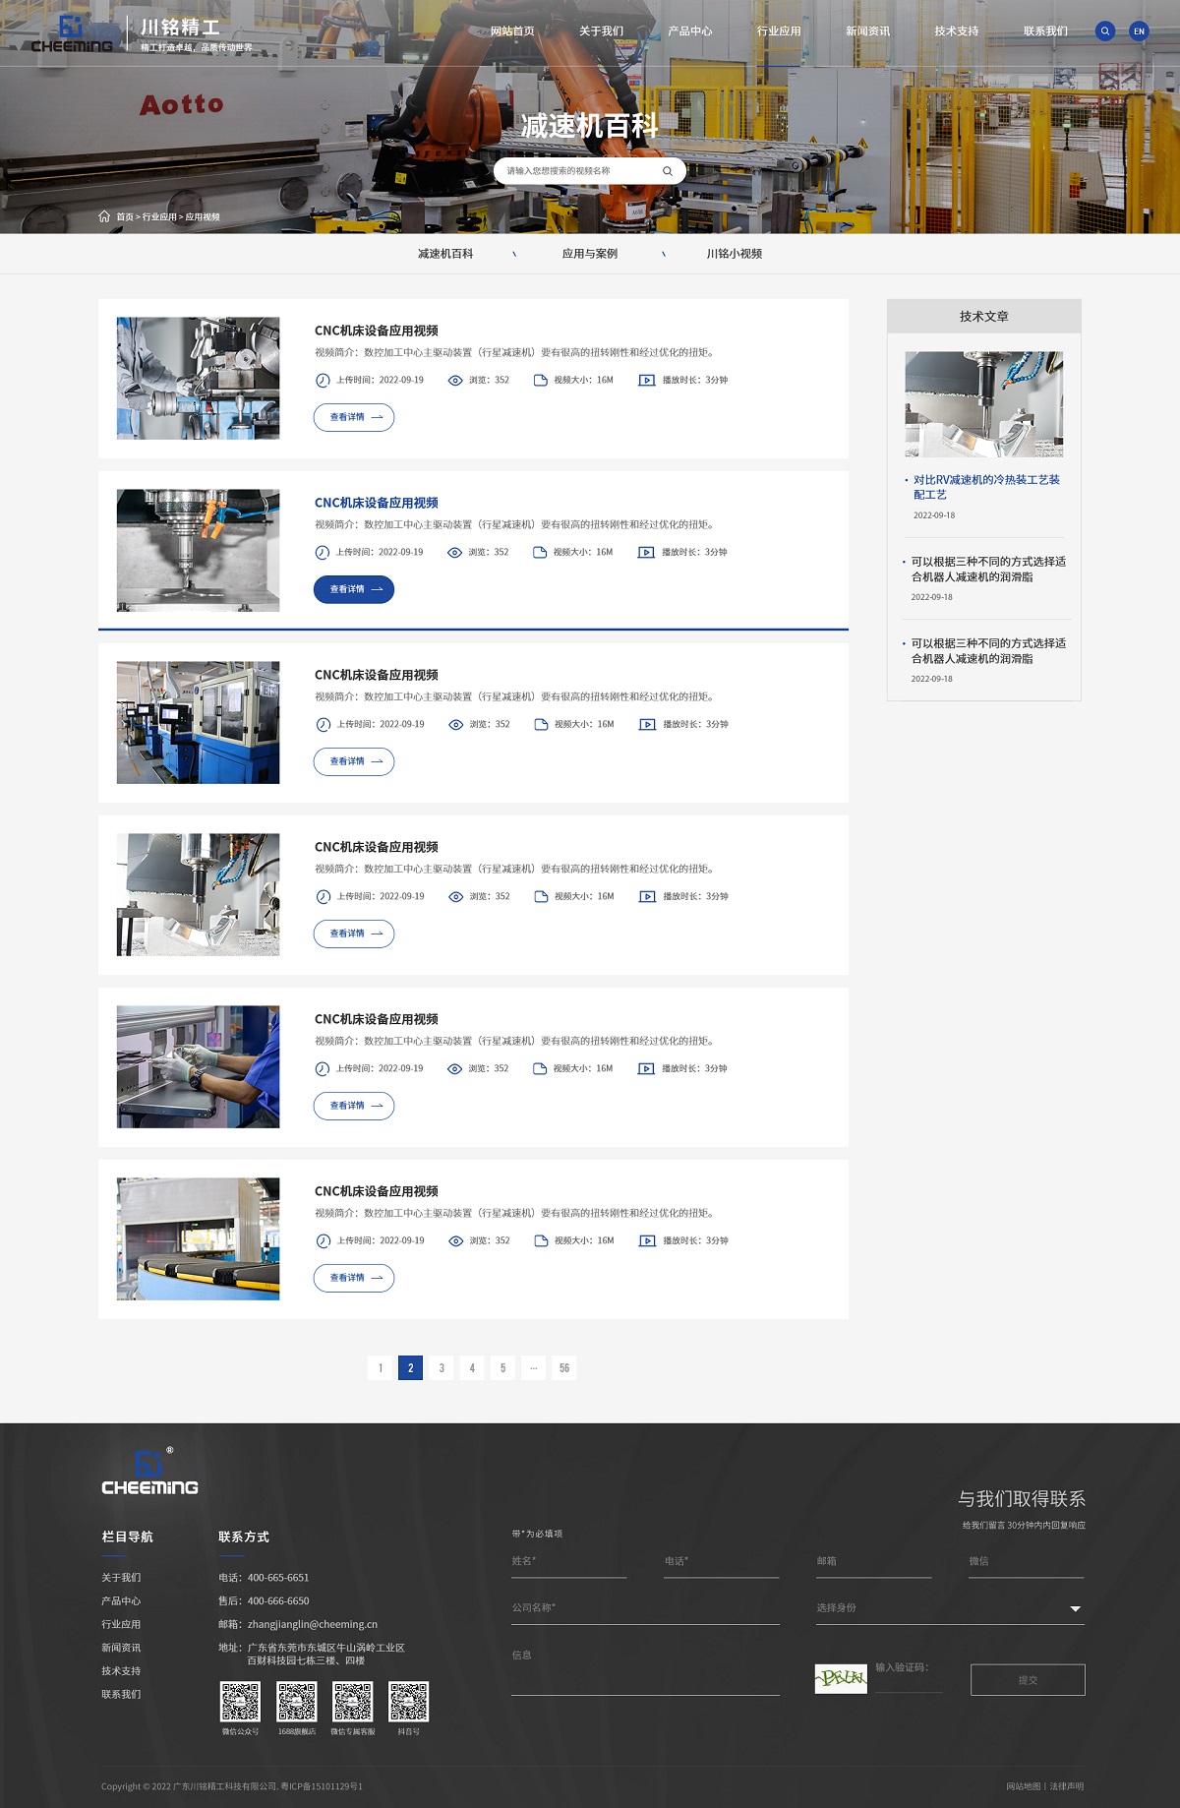Screen dimensions: 1180x1808
Task: Click 产品中心 in the footer 栏目导航
Action: (x=121, y=1600)
